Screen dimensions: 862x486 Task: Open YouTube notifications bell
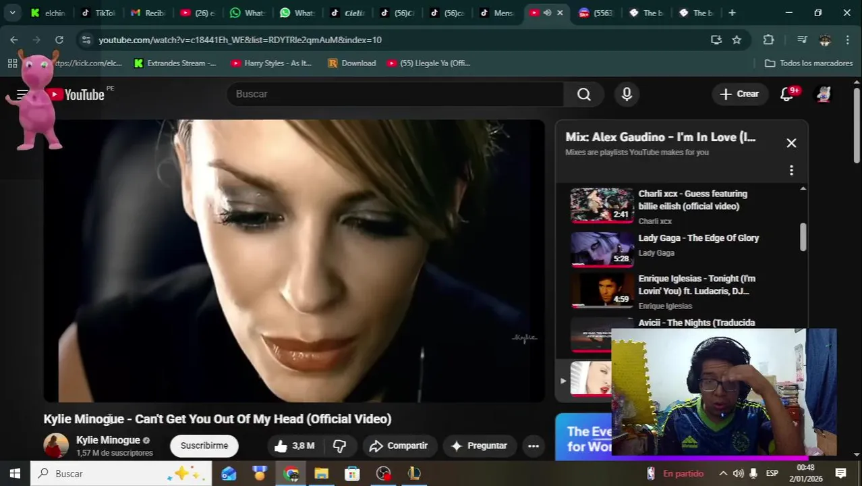787,94
